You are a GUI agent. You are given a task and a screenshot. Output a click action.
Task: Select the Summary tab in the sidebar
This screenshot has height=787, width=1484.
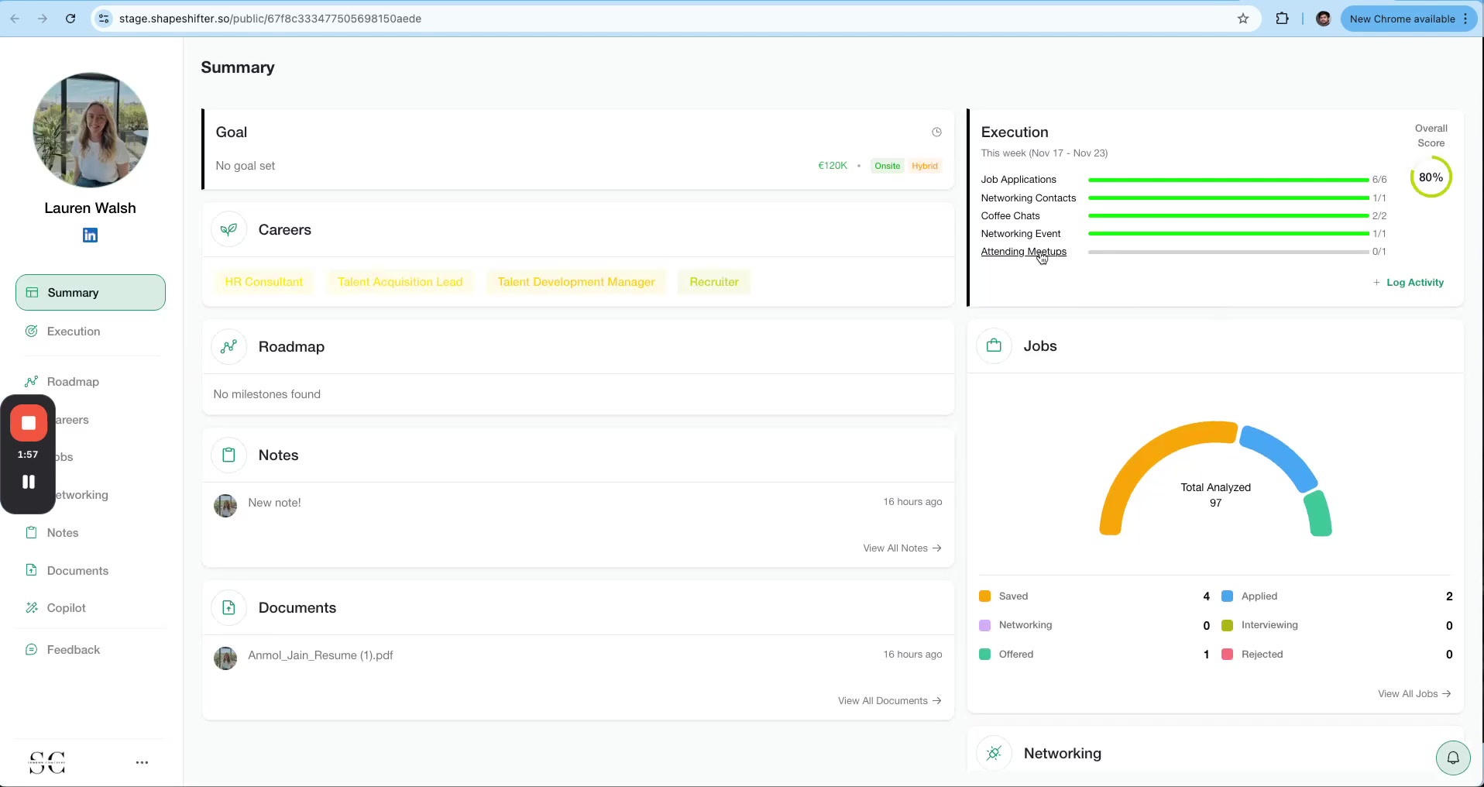pyautogui.click(x=74, y=292)
